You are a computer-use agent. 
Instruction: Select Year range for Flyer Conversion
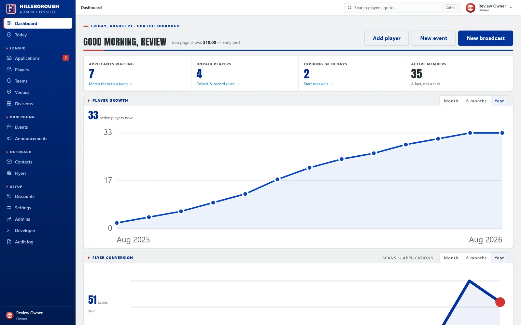[499, 258]
